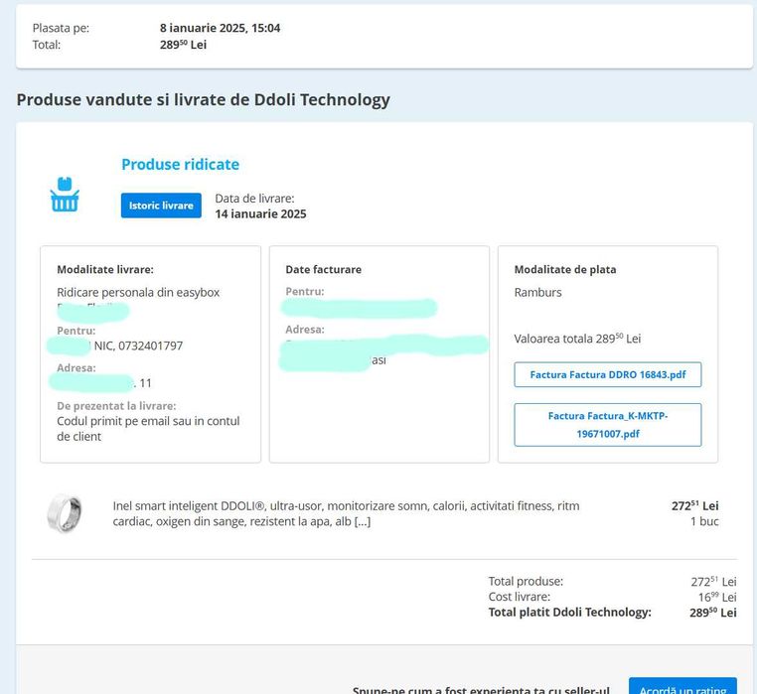Open the Istoric livrare delivery history
757x694 pixels.
point(161,206)
